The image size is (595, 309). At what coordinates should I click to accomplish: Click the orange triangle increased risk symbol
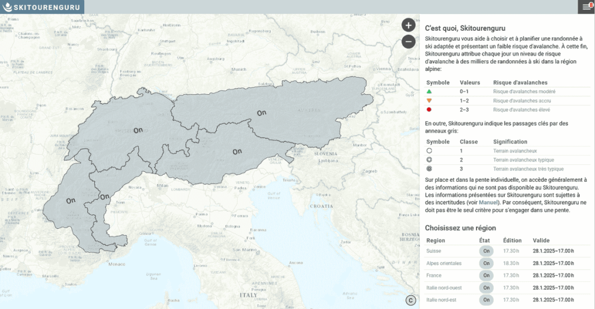pyautogui.click(x=429, y=100)
